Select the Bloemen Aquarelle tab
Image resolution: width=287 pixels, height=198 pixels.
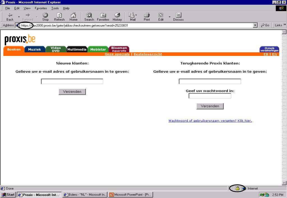(x=119, y=49)
